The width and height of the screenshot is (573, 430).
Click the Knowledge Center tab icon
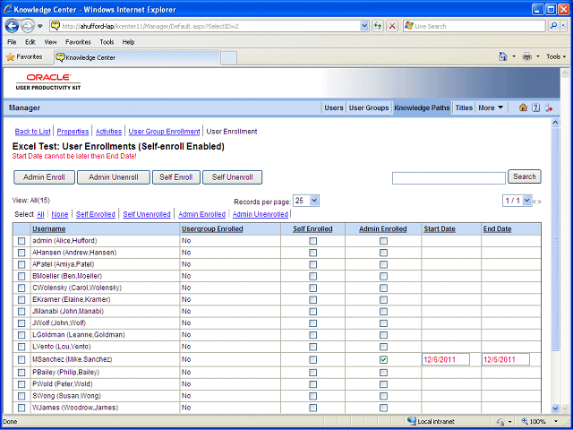60,57
